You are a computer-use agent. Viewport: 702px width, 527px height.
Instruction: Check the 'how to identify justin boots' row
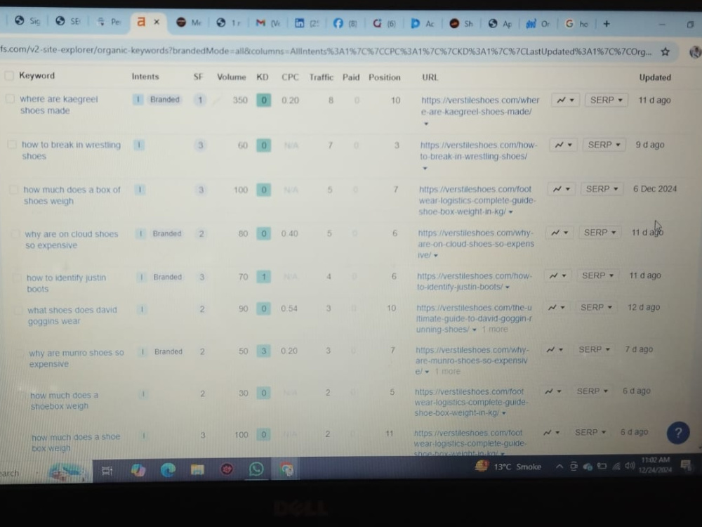17,278
